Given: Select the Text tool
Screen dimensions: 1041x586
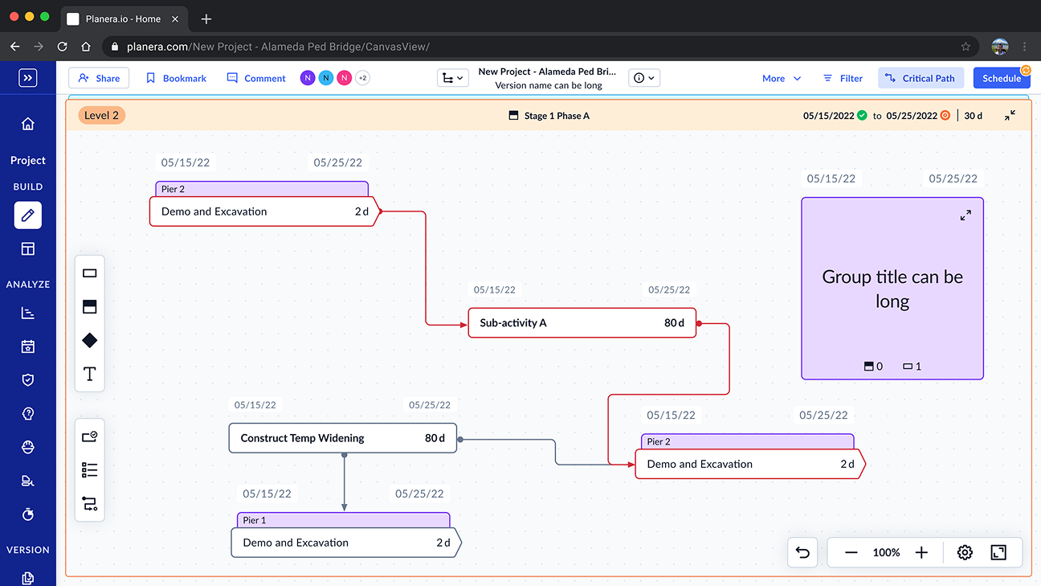Looking at the screenshot, I should (x=90, y=374).
